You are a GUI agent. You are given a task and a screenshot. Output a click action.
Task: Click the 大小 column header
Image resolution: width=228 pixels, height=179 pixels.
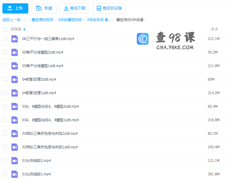coord(214,29)
